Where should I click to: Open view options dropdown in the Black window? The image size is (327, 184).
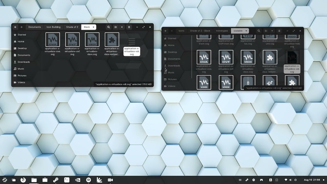tap(122, 27)
